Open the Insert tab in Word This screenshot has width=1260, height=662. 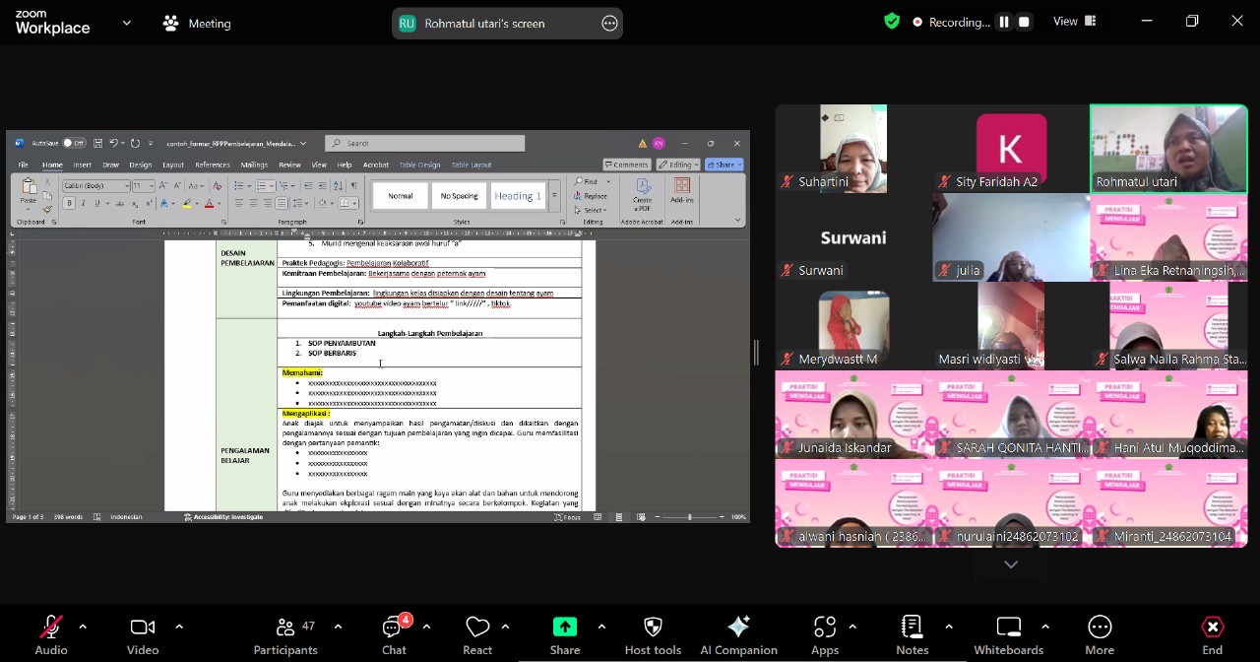point(82,165)
